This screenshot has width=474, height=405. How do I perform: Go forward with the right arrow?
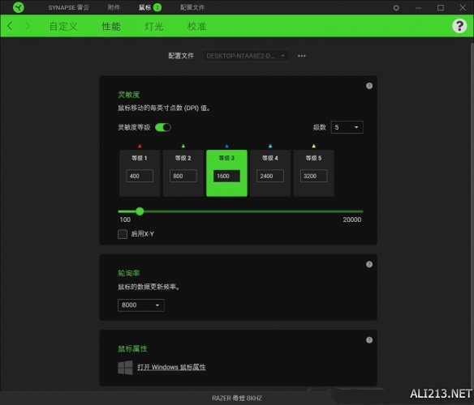click(x=28, y=26)
